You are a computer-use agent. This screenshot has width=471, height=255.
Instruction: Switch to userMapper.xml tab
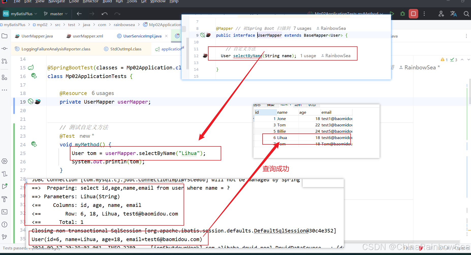(85, 36)
